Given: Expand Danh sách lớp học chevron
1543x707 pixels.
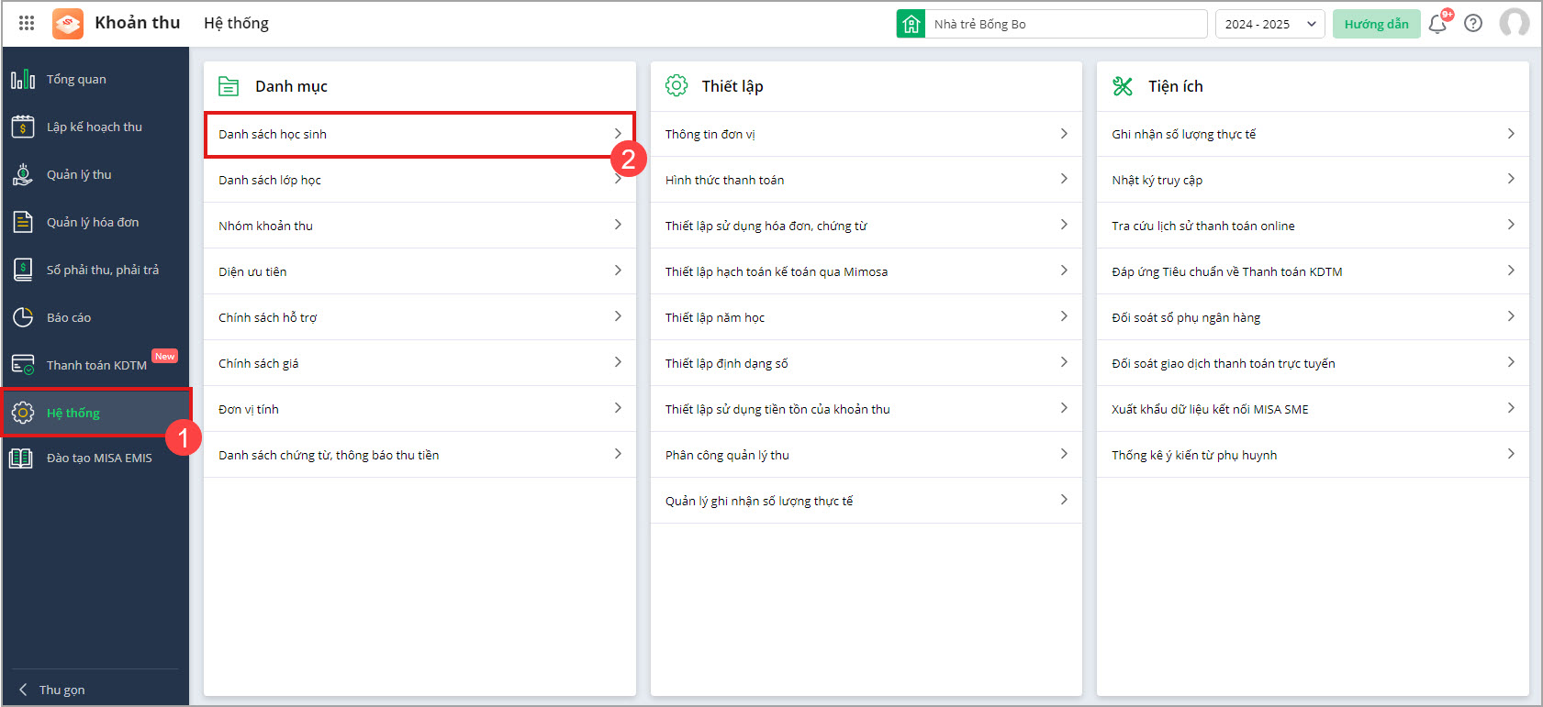Looking at the screenshot, I should coord(618,181).
